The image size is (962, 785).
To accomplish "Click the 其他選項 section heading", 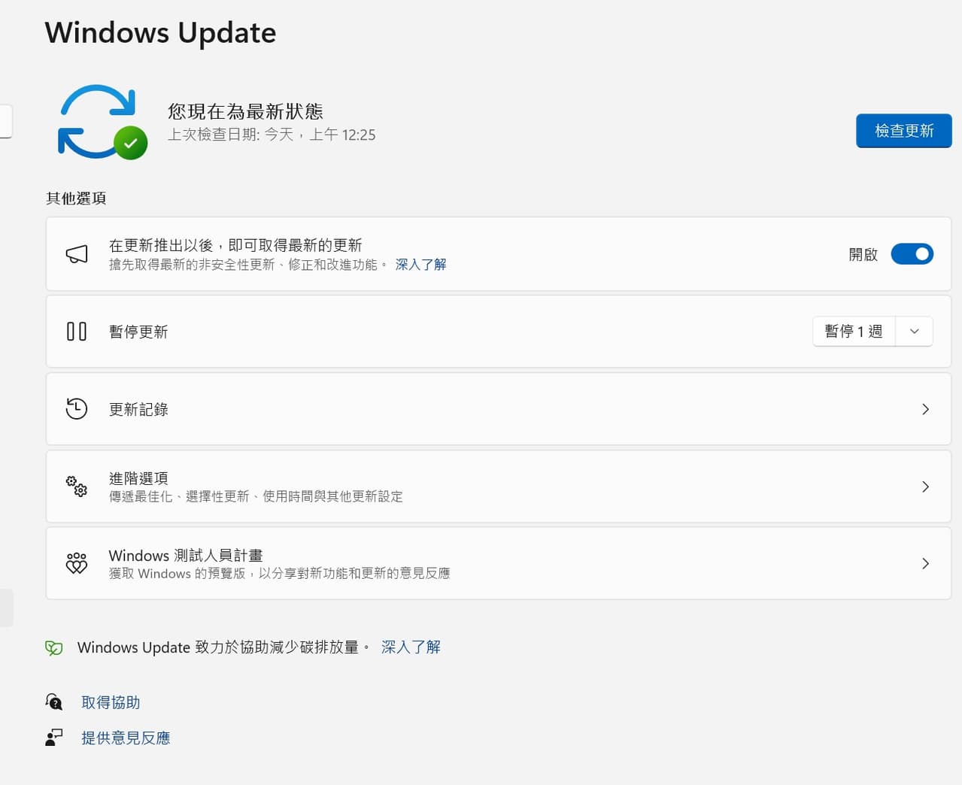I will (x=76, y=199).
